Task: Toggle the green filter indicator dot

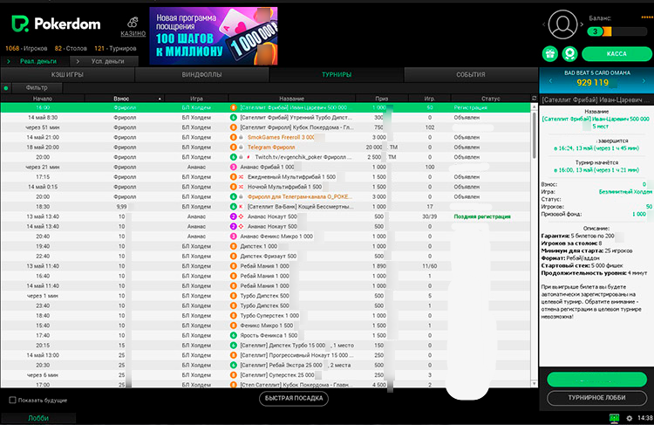Action: (x=6, y=88)
